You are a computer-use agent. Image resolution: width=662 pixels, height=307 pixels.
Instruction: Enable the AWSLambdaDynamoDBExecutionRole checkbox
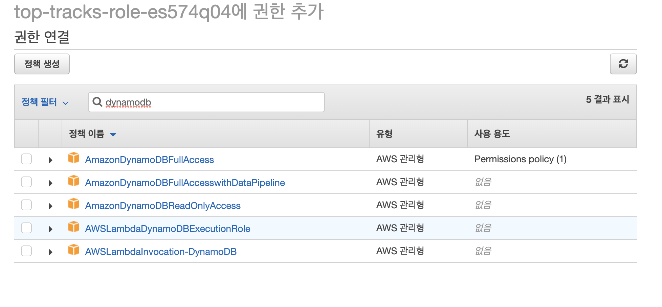(x=26, y=228)
